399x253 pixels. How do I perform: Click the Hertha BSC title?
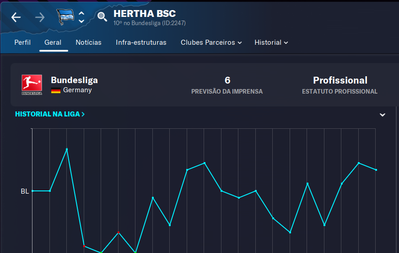[x=145, y=13]
